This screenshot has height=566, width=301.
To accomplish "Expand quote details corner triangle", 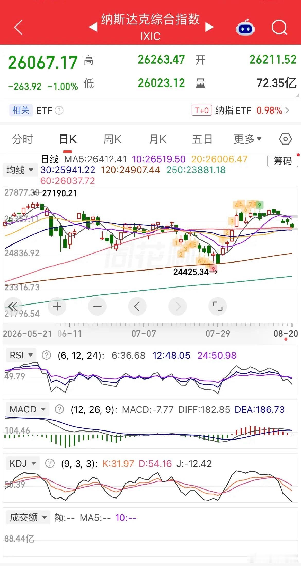I will pos(298,95).
